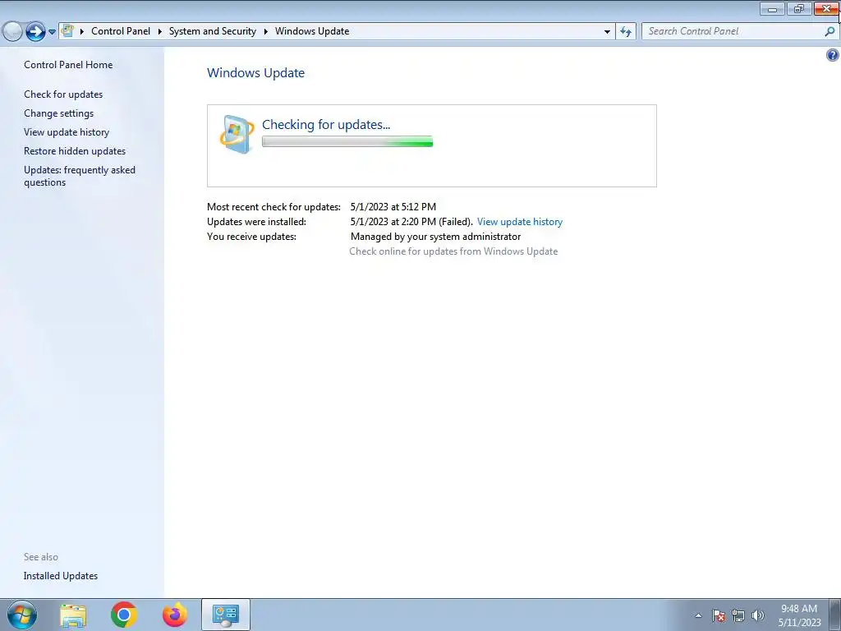The image size is (841, 631).
Task: Expand arrow before Control Panel breadcrumb
Action: 82,31
